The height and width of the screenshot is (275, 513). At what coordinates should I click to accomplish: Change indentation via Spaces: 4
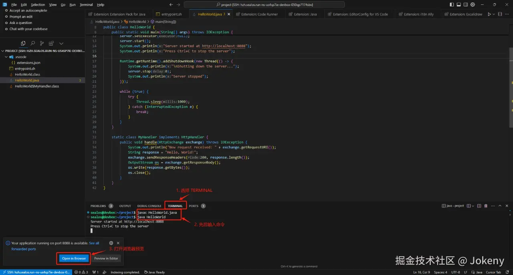click(x=440, y=272)
